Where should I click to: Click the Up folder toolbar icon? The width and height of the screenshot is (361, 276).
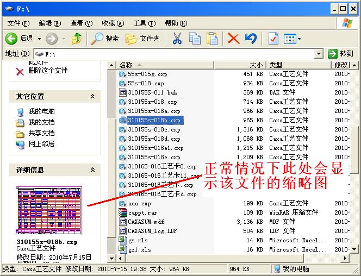(x=77, y=39)
